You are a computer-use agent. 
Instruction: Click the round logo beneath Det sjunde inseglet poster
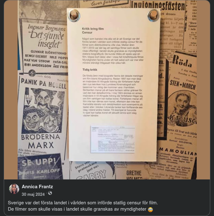32,73
